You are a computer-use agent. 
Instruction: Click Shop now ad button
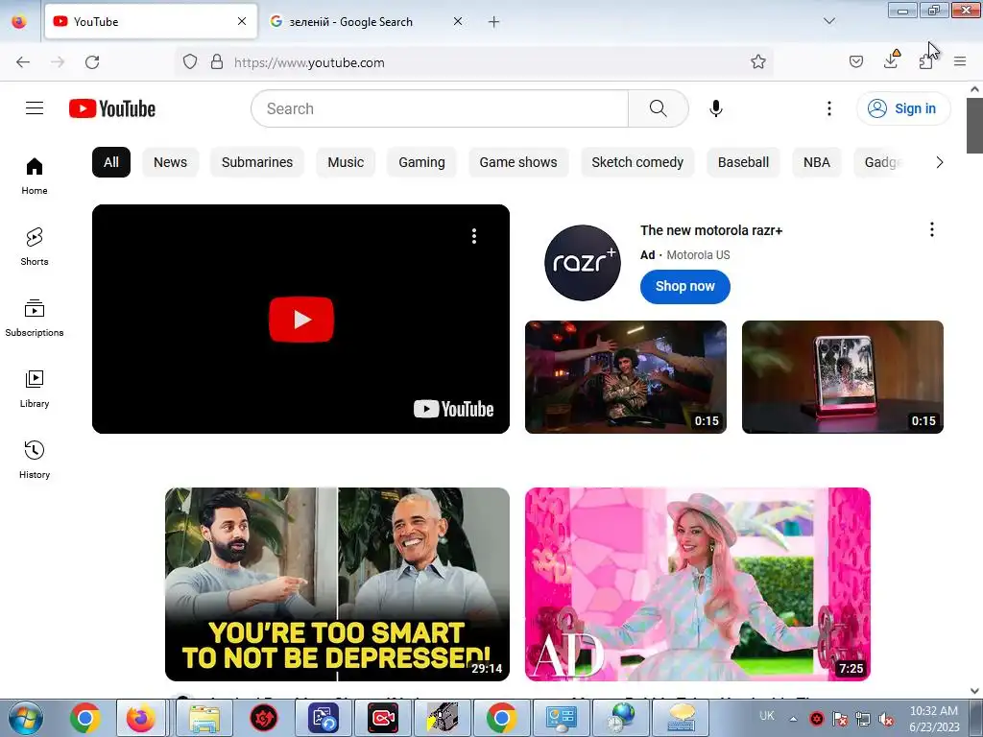[685, 286]
